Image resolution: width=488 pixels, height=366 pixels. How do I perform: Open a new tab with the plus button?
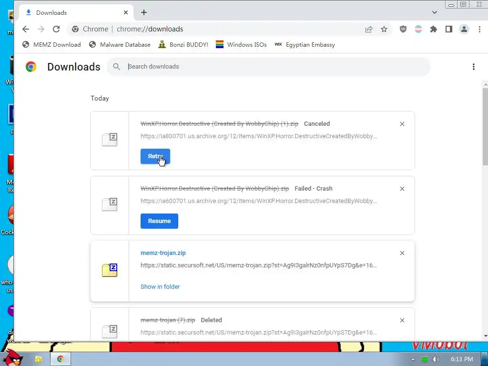pos(144,12)
